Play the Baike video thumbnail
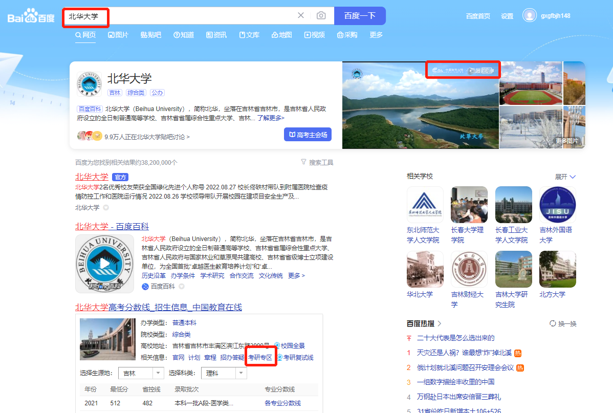The image size is (613, 413). pos(104,264)
